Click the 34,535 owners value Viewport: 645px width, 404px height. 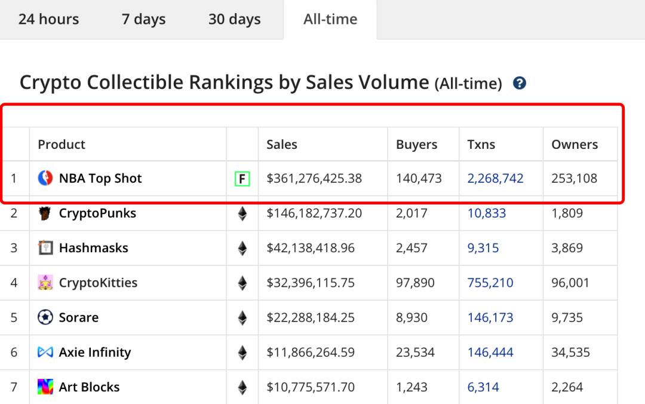click(x=570, y=353)
